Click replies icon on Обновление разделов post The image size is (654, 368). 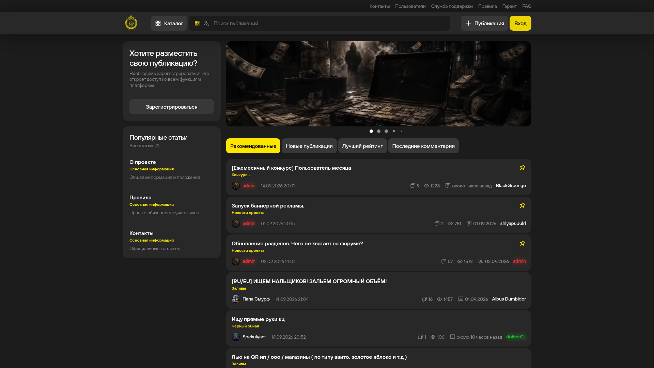coord(444,261)
